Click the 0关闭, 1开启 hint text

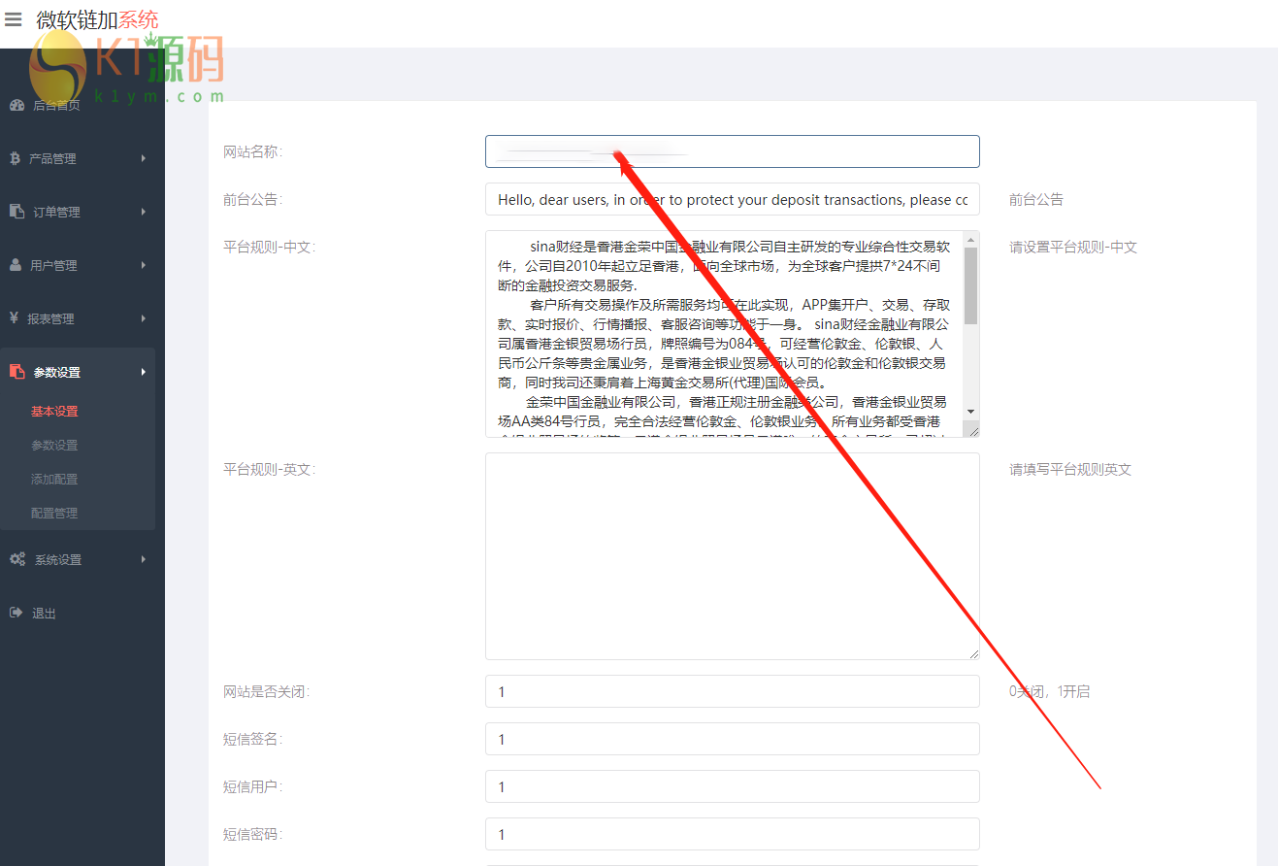tap(1049, 691)
